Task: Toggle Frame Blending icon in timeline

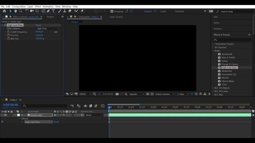Action: tap(90, 106)
